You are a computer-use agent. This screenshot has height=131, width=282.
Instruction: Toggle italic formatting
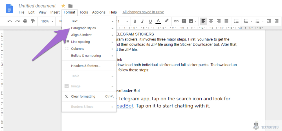click(x=143, y=21)
